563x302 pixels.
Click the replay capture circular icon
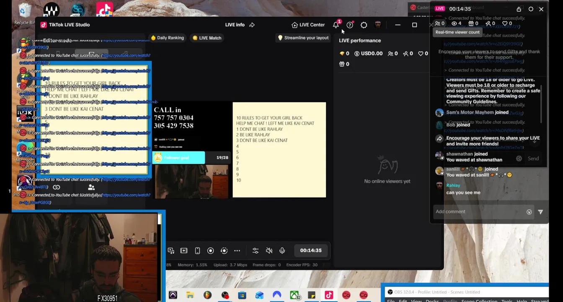coord(224,250)
